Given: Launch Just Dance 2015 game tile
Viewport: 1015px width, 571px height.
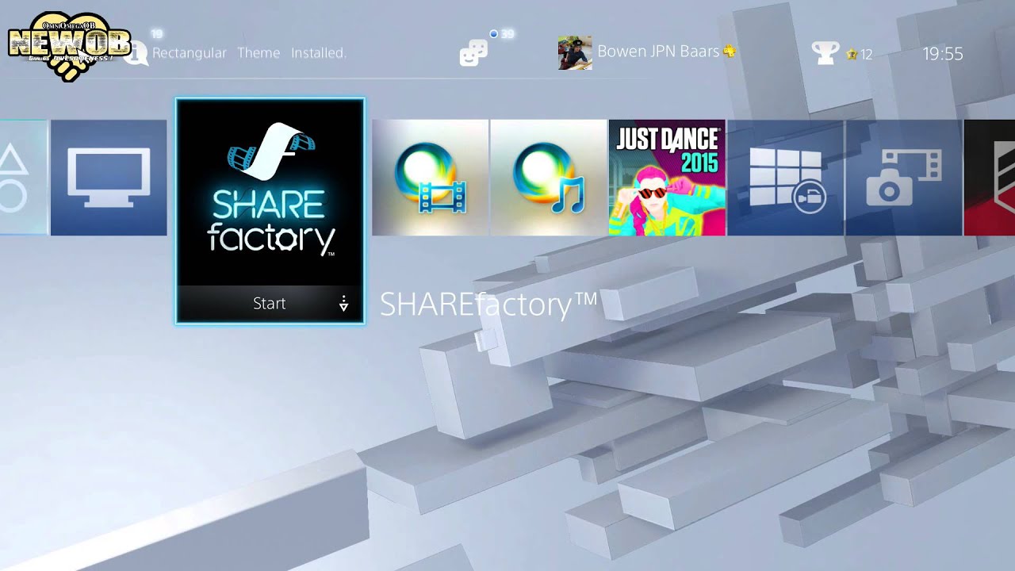Looking at the screenshot, I should click(x=667, y=178).
